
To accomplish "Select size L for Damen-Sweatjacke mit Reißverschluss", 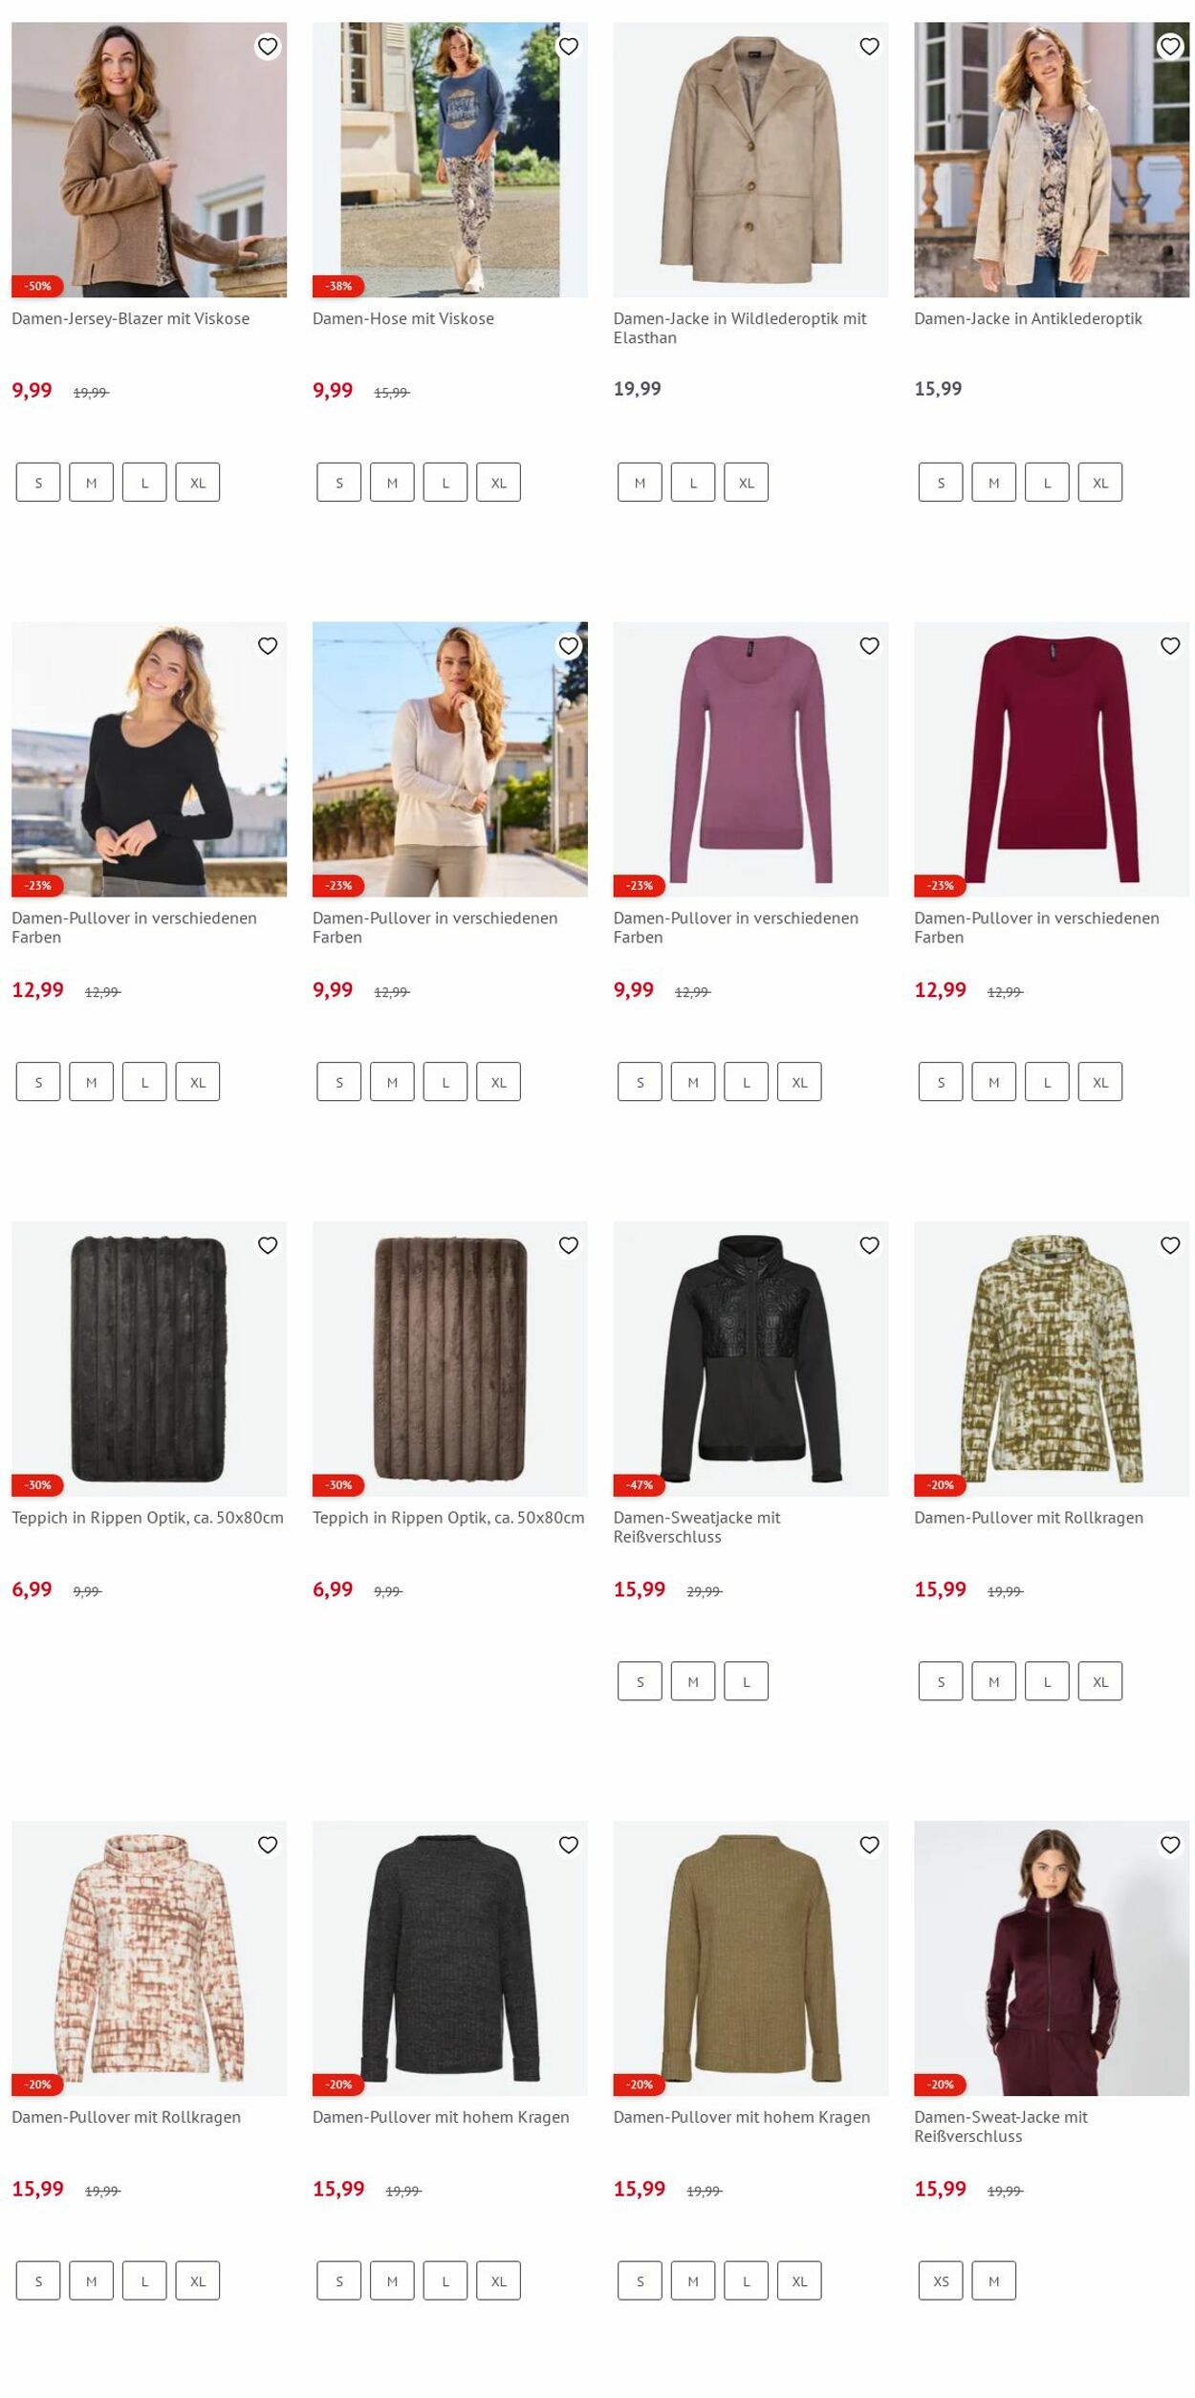I will [747, 1681].
